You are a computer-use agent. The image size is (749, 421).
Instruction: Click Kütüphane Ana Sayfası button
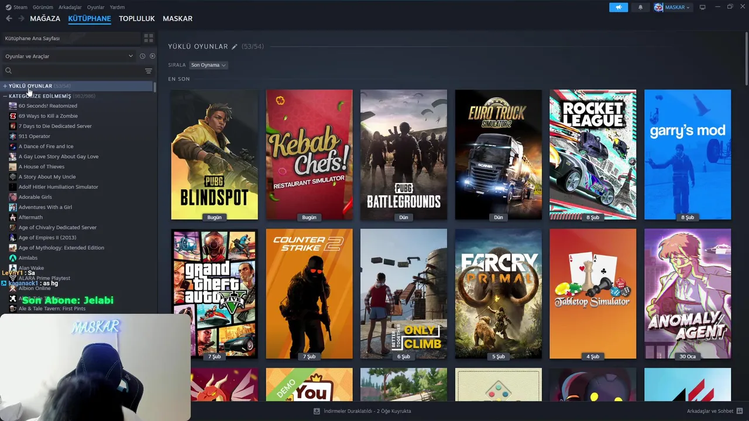click(x=70, y=38)
